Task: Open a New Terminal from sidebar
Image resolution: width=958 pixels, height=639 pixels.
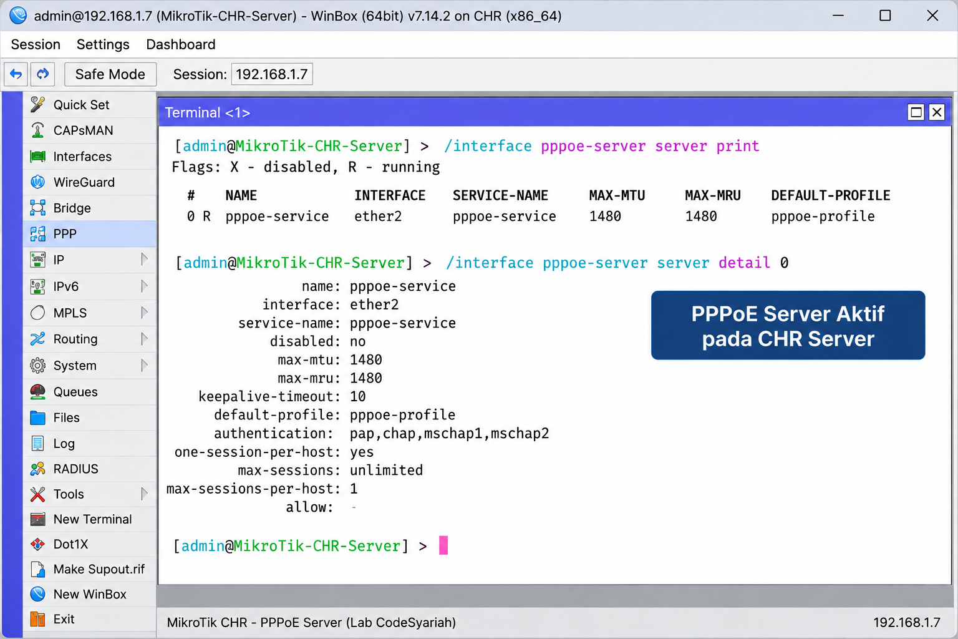Action: click(90, 519)
